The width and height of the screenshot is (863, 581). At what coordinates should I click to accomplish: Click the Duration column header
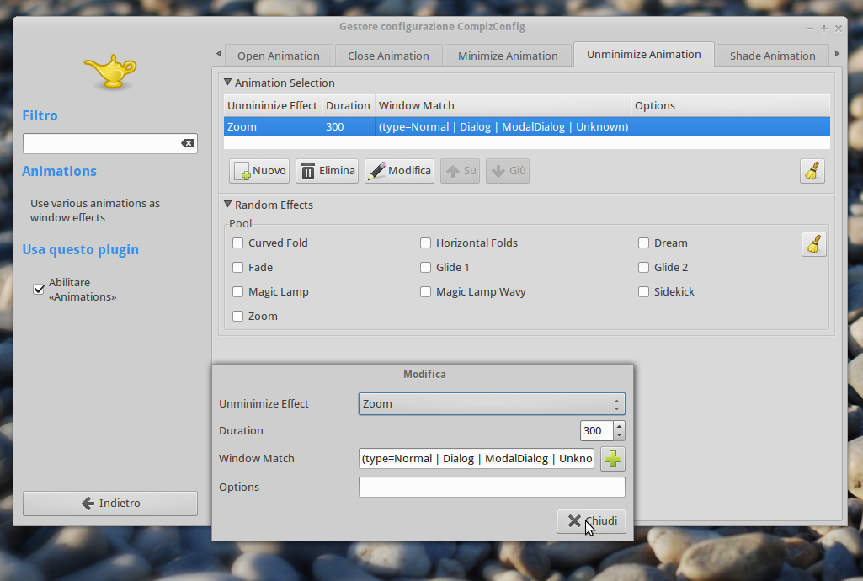point(349,105)
